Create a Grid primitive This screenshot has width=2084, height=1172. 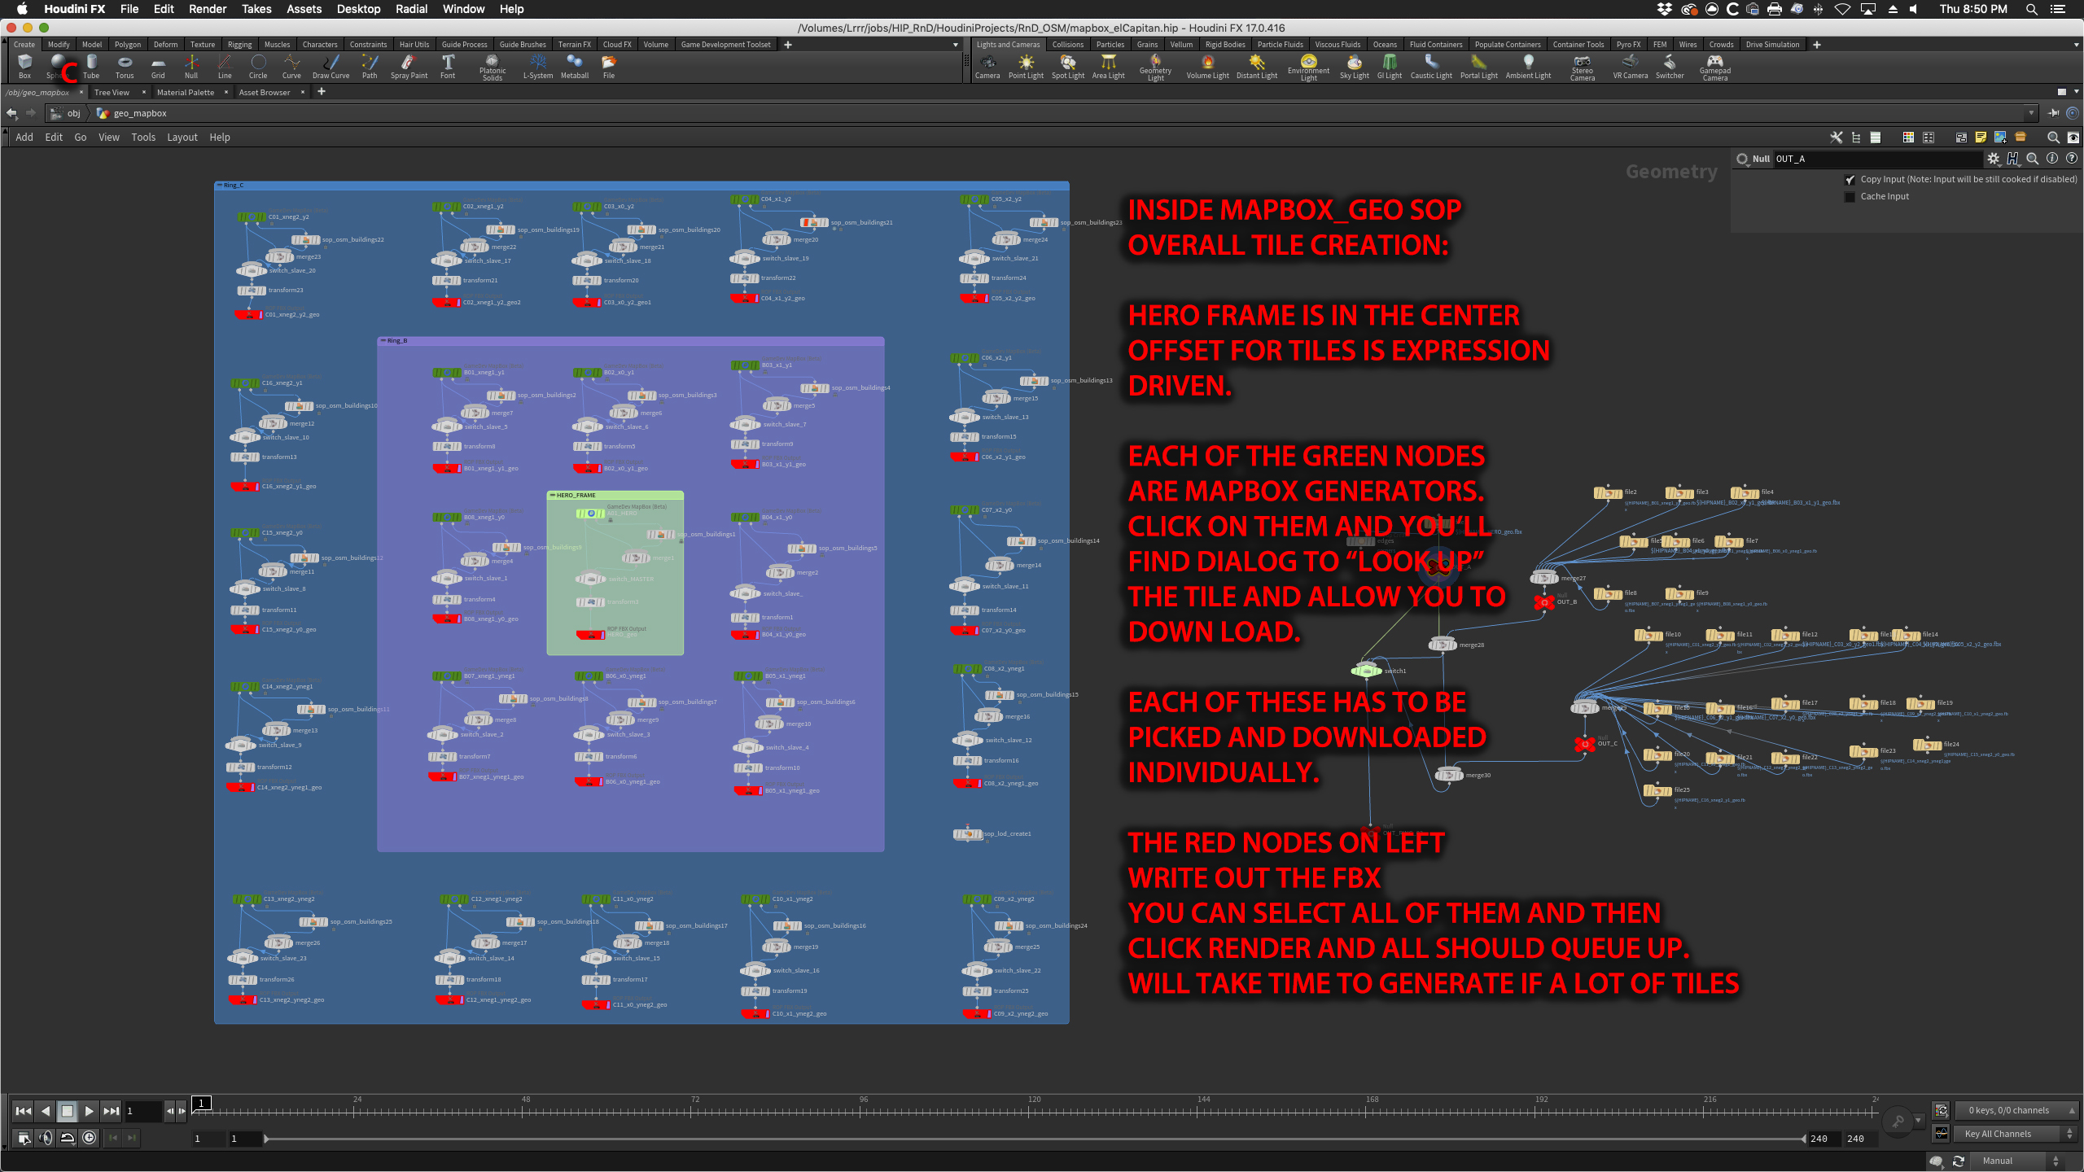pos(158,66)
